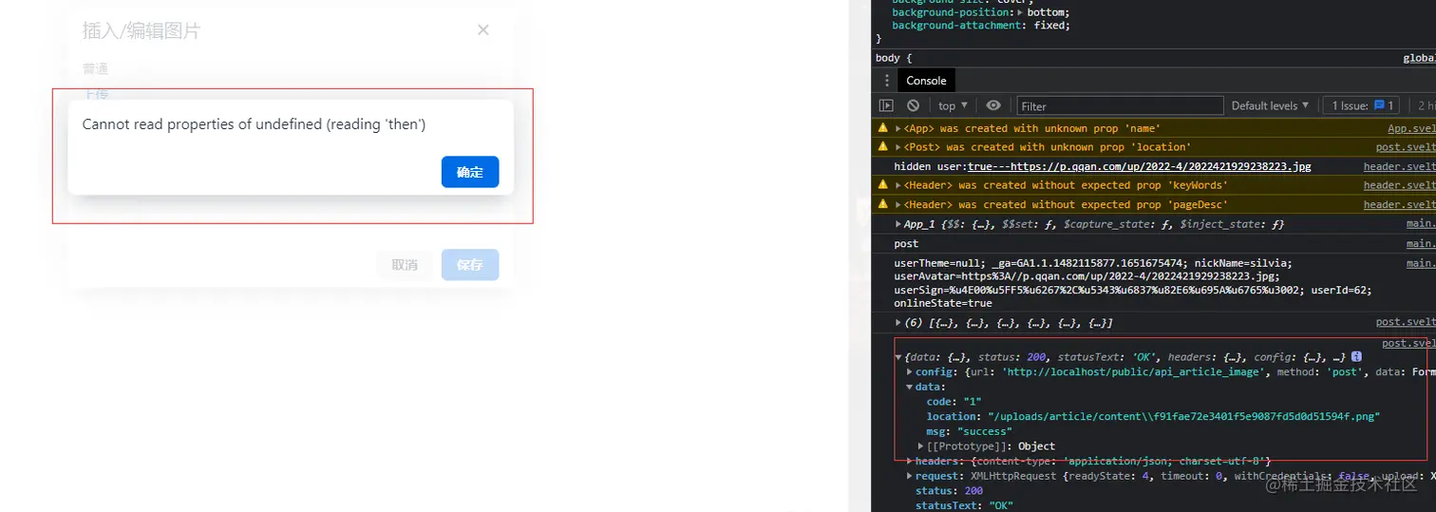Open the 'top' JavaScript context dropdown
1436x512 pixels.
pos(953,105)
